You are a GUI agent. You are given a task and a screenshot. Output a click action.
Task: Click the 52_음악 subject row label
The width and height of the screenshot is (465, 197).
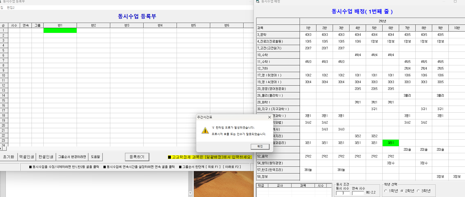click(x=278, y=156)
